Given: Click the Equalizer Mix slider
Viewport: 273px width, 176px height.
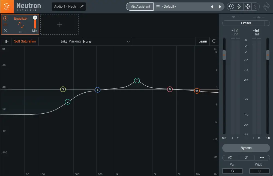Looking at the screenshot, I should tap(35, 22).
